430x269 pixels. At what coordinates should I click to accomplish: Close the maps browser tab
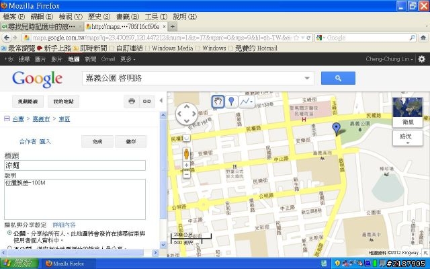(164, 27)
